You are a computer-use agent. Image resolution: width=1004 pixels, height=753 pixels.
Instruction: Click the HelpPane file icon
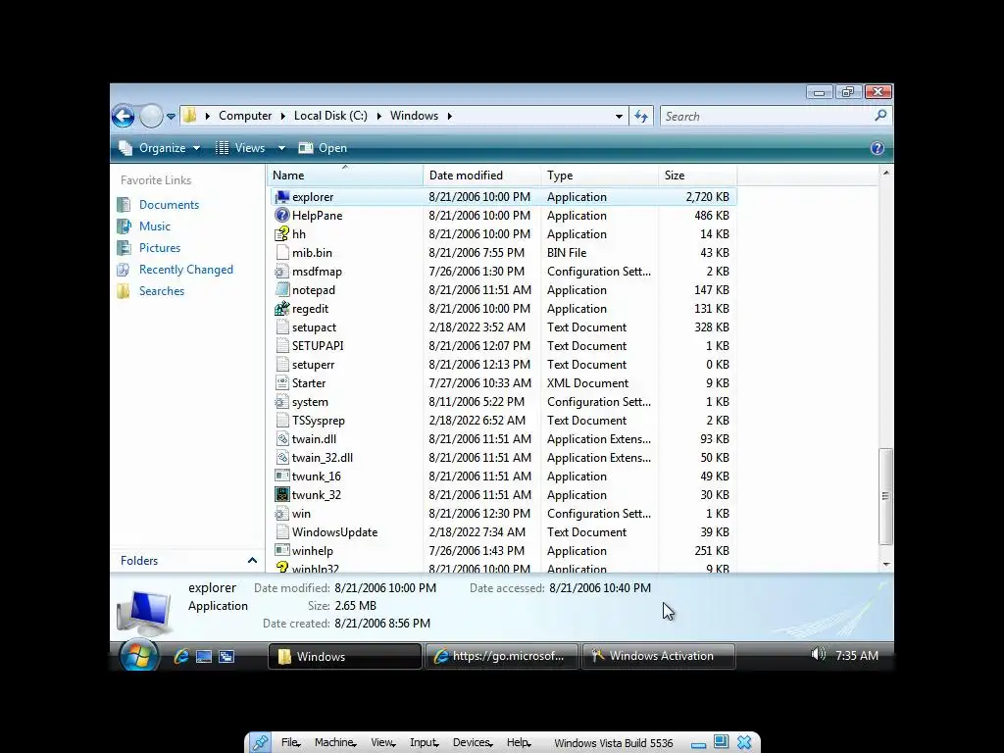[281, 215]
